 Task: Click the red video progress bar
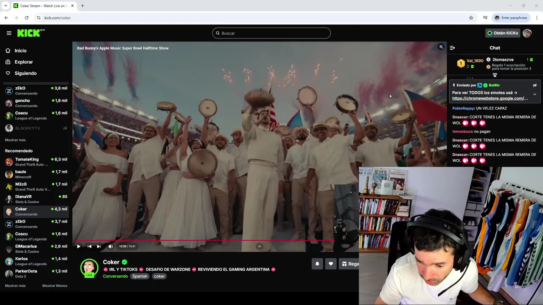point(204,240)
